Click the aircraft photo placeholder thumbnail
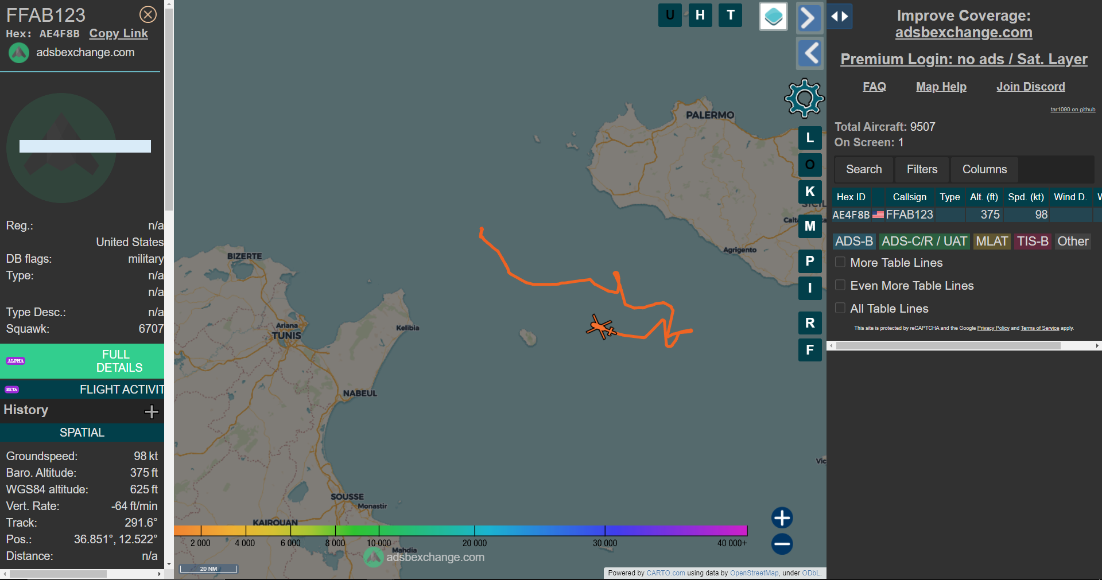Image resolution: width=1102 pixels, height=580 pixels. click(61, 147)
